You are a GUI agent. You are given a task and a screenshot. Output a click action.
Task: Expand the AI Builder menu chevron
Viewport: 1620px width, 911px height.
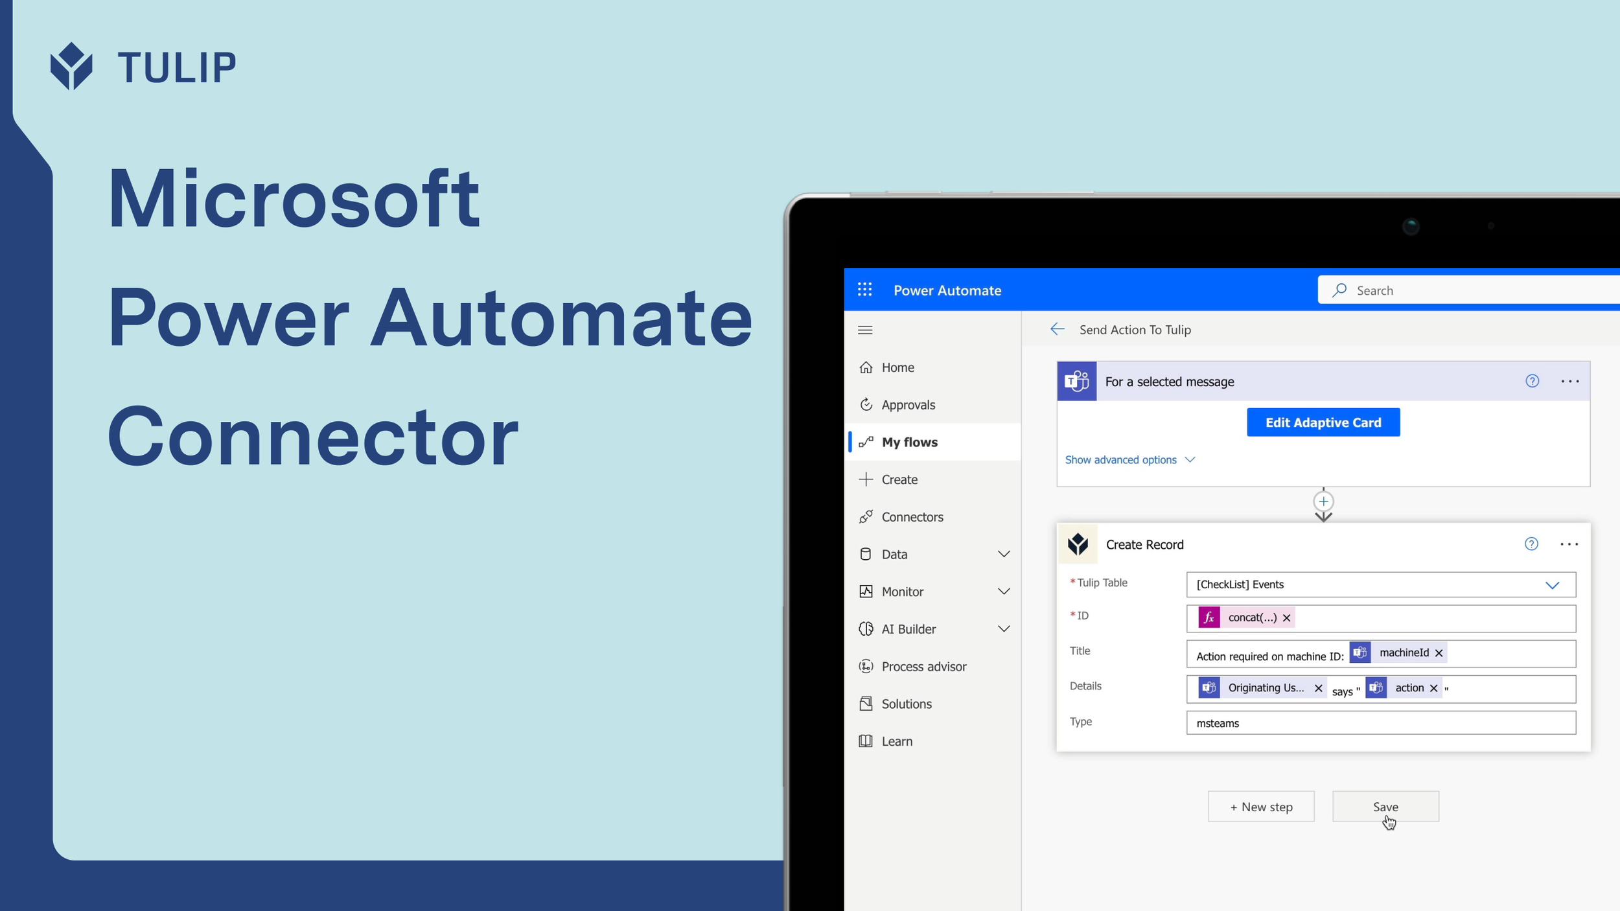(x=1004, y=629)
